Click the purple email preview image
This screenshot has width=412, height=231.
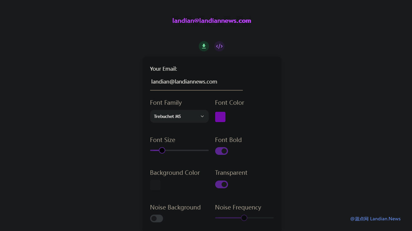(x=211, y=21)
